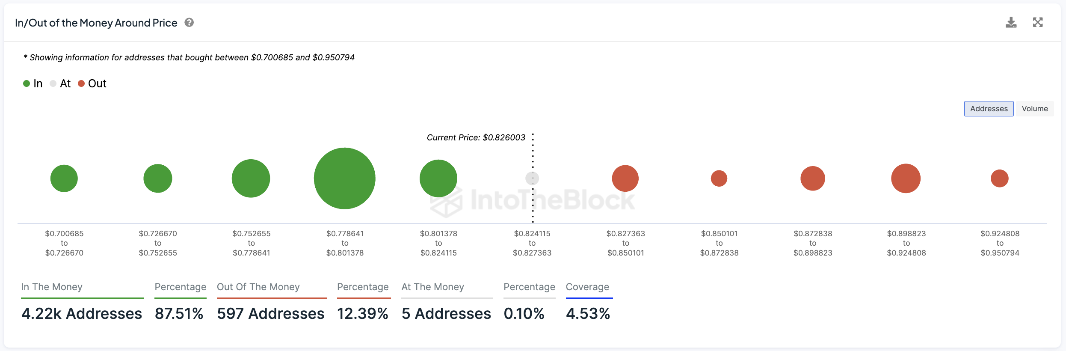Switch to the Addresses view
The height and width of the screenshot is (351, 1066).
click(x=989, y=109)
